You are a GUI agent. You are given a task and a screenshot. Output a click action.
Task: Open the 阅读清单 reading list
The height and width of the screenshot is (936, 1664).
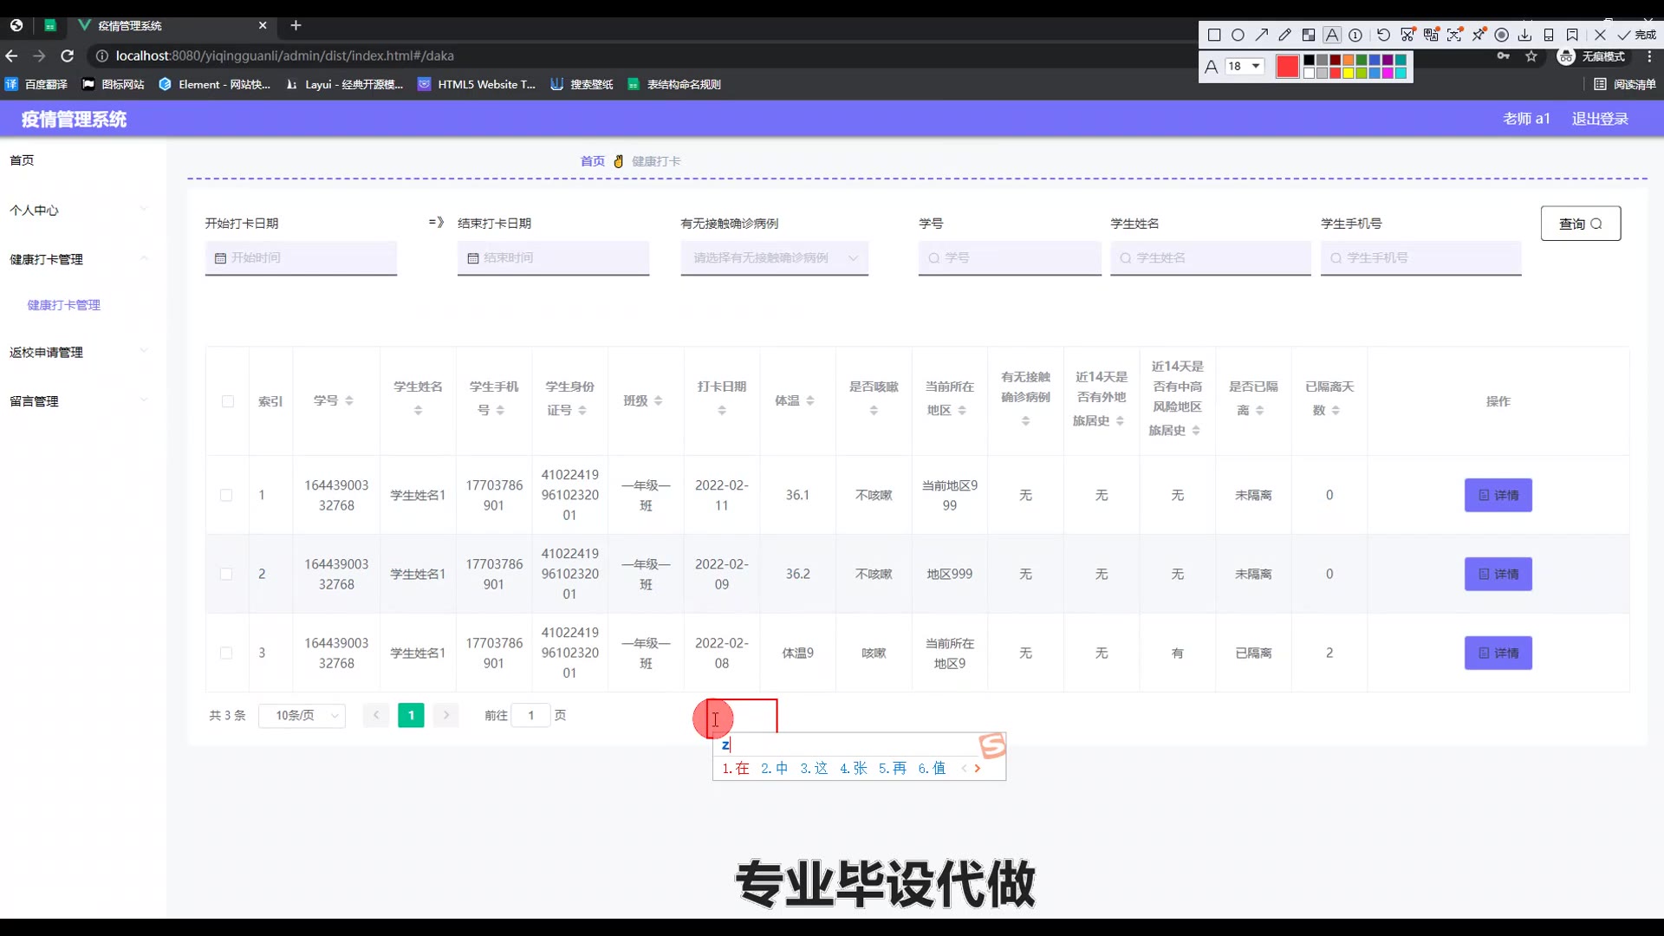click(x=1625, y=85)
